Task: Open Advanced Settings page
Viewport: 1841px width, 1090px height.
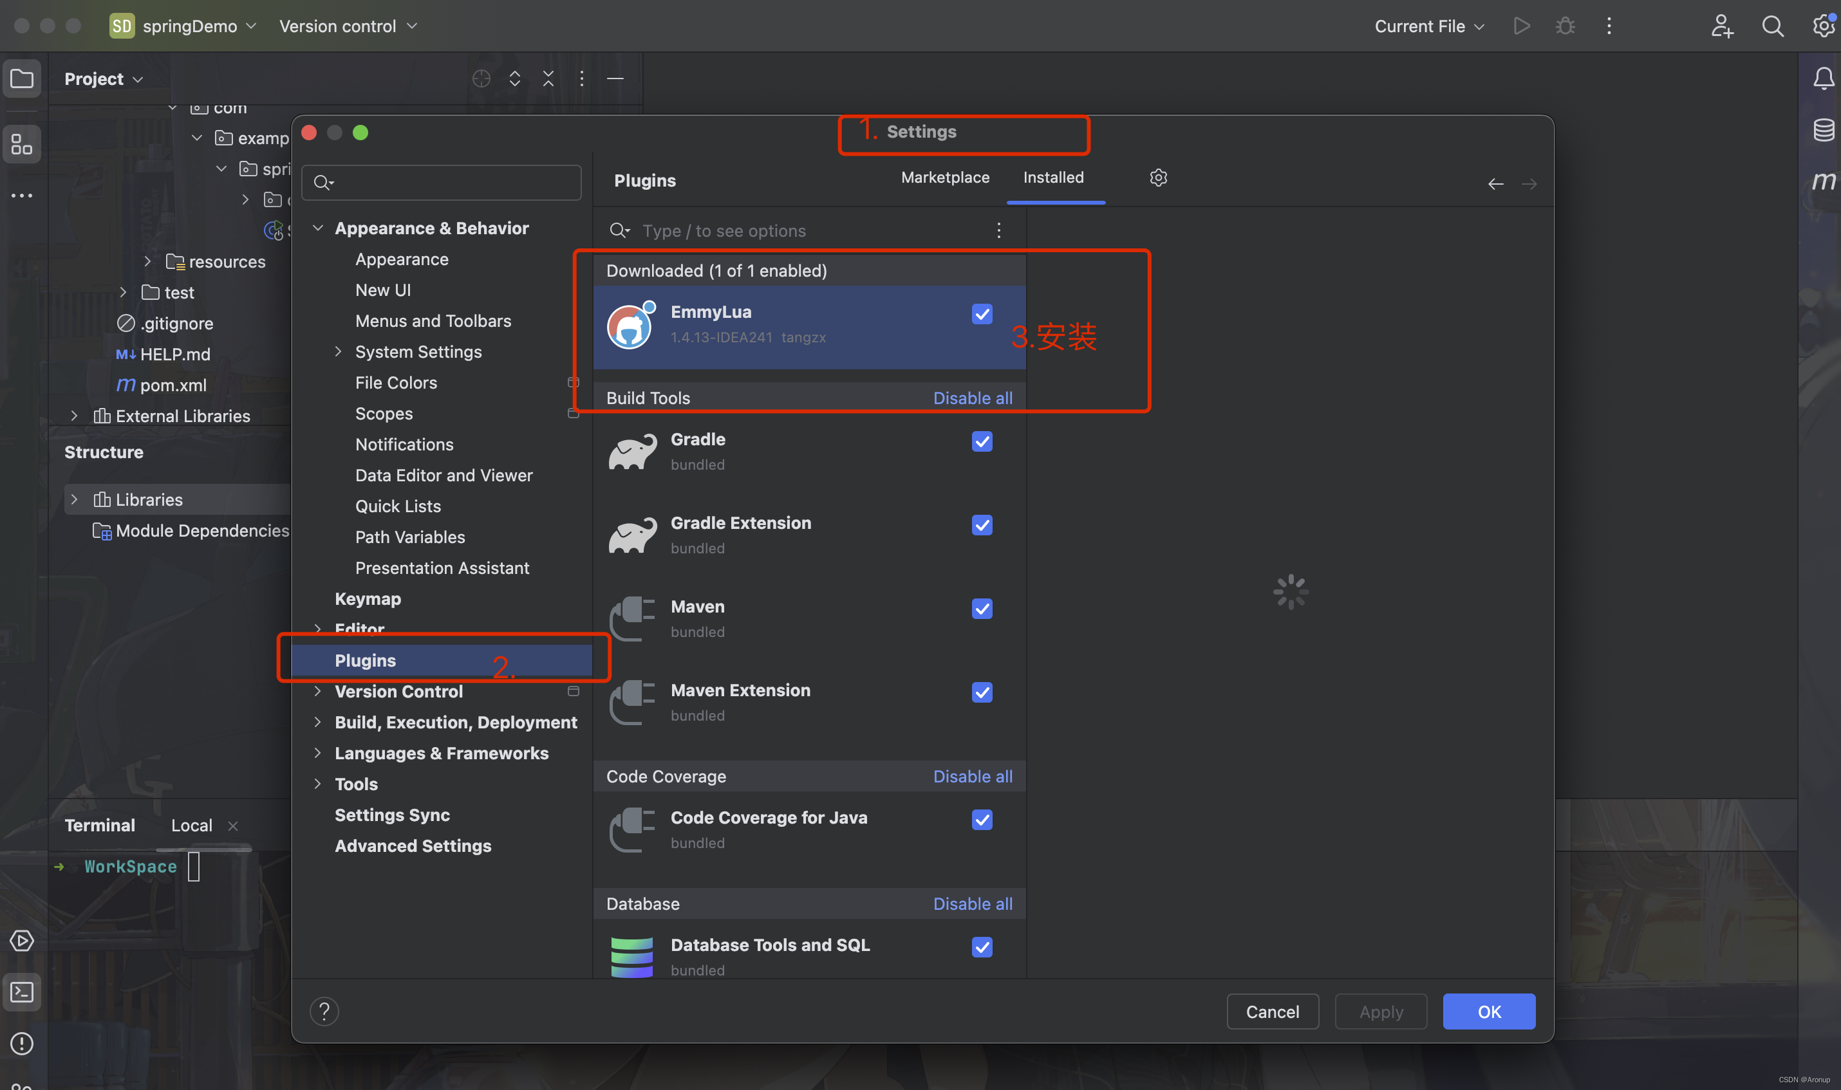Action: pos(413,845)
